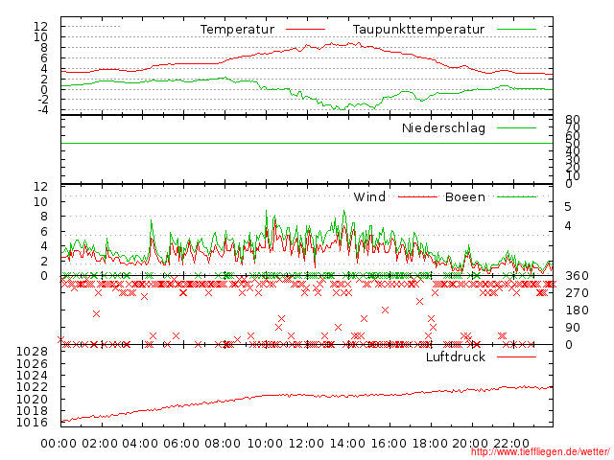Click the 12 on the wind speed axis

40,187
